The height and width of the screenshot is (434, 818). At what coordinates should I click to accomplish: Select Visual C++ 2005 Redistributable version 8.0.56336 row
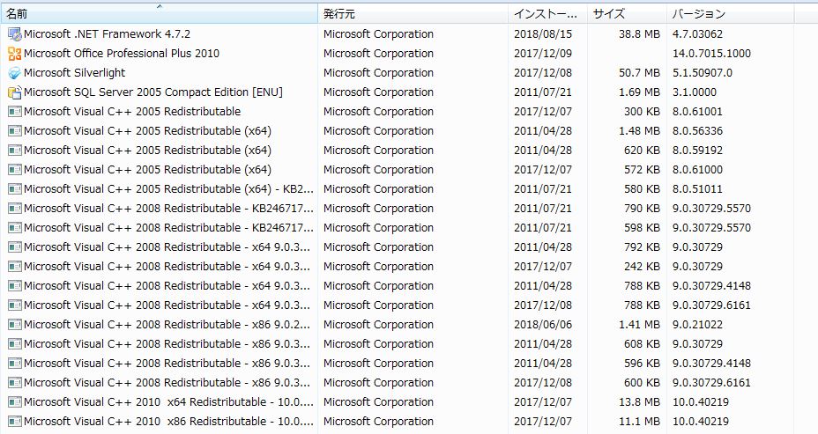[146, 131]
